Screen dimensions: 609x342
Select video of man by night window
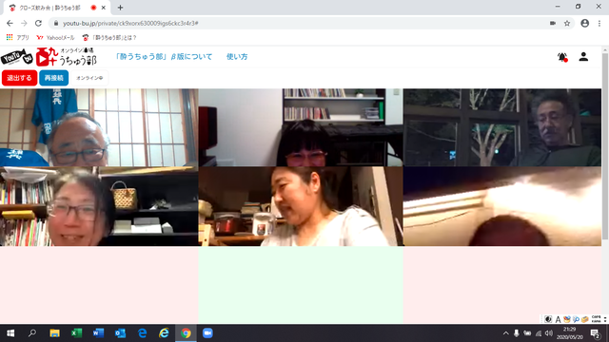[502, 127]
